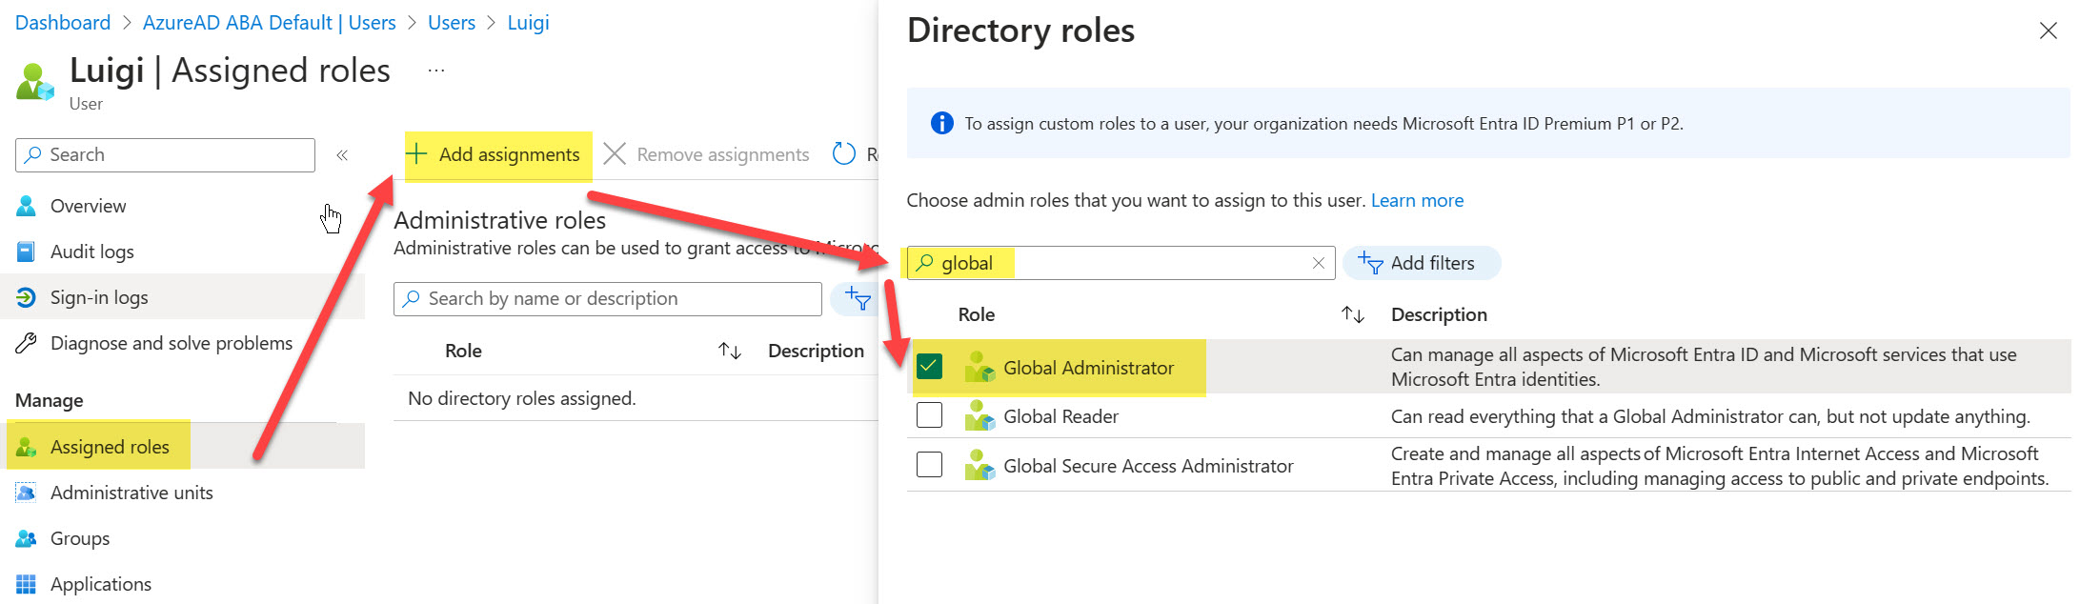Click the funnel icon in Add filters
This screenshot has height=604, width=2080.
pyautogui.click(x=1371, y=263)
